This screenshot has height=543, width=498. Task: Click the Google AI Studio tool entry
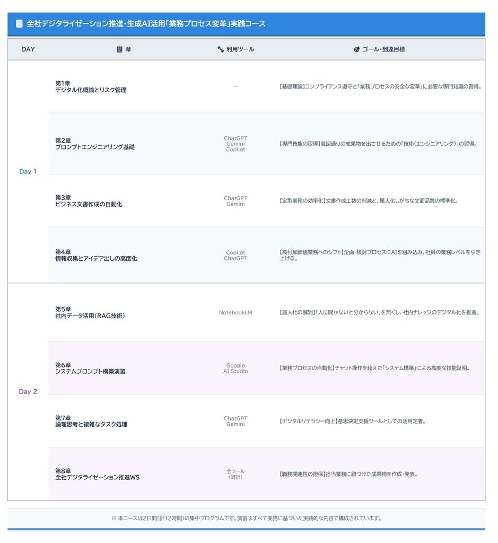tap(235, 369)
